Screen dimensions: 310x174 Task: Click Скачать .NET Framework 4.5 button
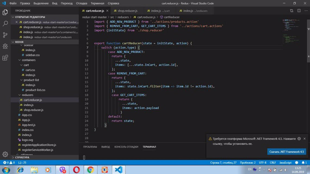click(x=286, y=152)
